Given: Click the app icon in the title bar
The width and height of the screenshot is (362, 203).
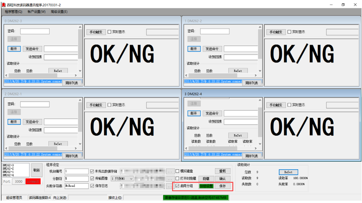Looking at the screenshot, I should pyautogui.click(x=3, y=4).
